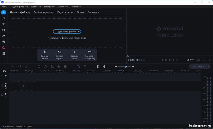Click the crop tool in timeline toolbar
Image resolution: width=213 pixels, height=129 pixels.
pyautogui.click(x=52, y=67)
